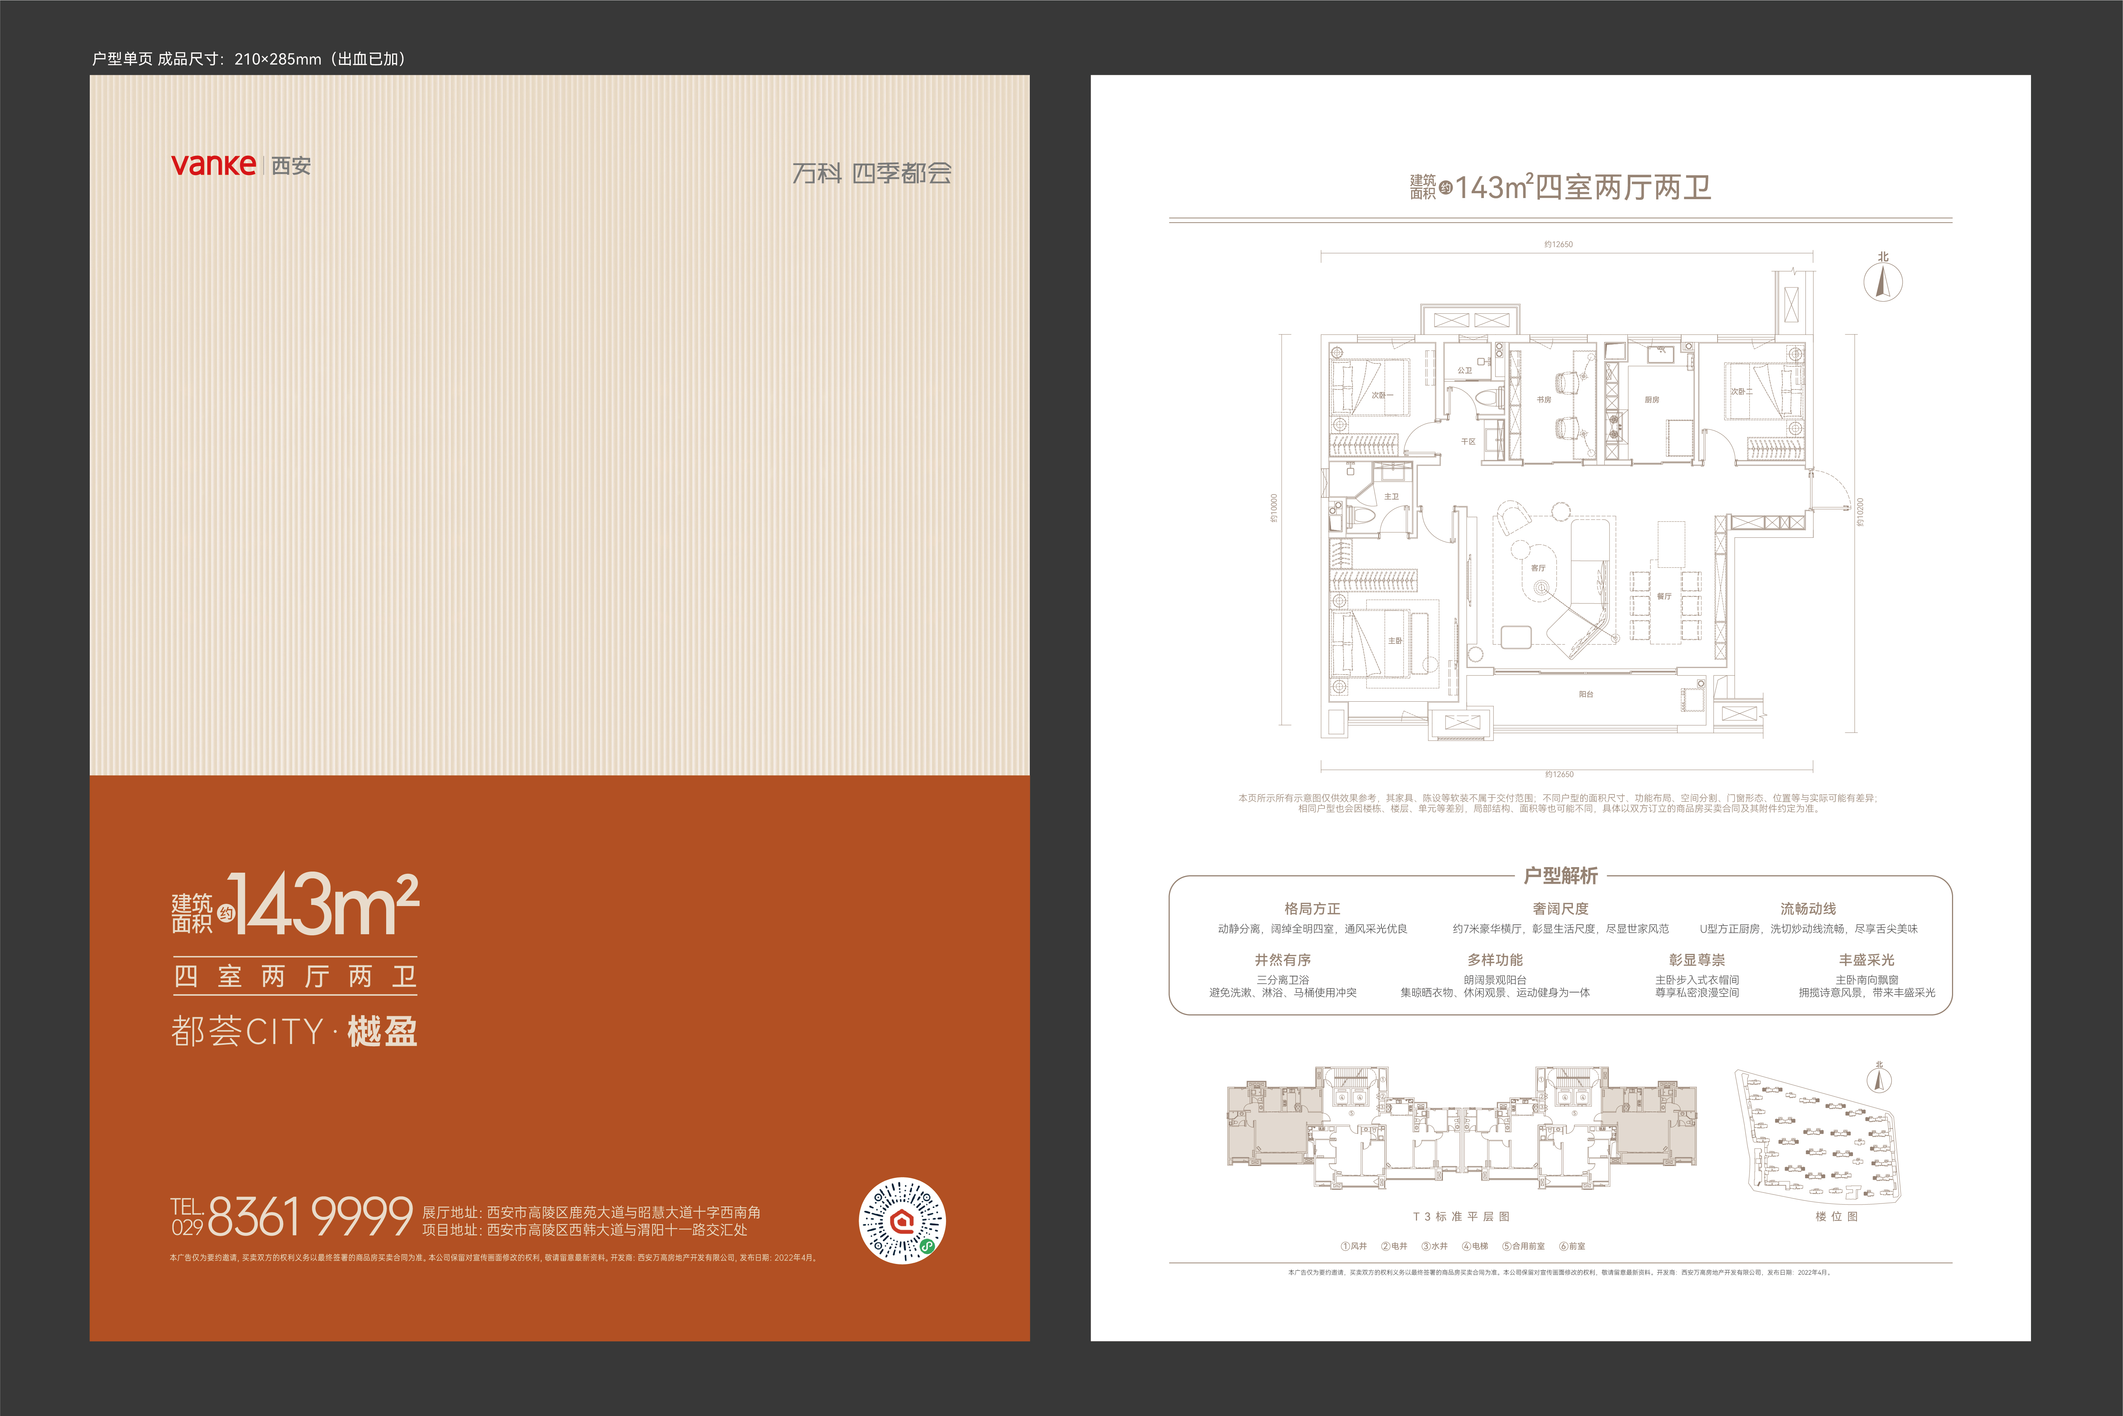Click the '⑤合用前室' legend entry
Screen dimensions: 2123x1416
(1524, 1246)
